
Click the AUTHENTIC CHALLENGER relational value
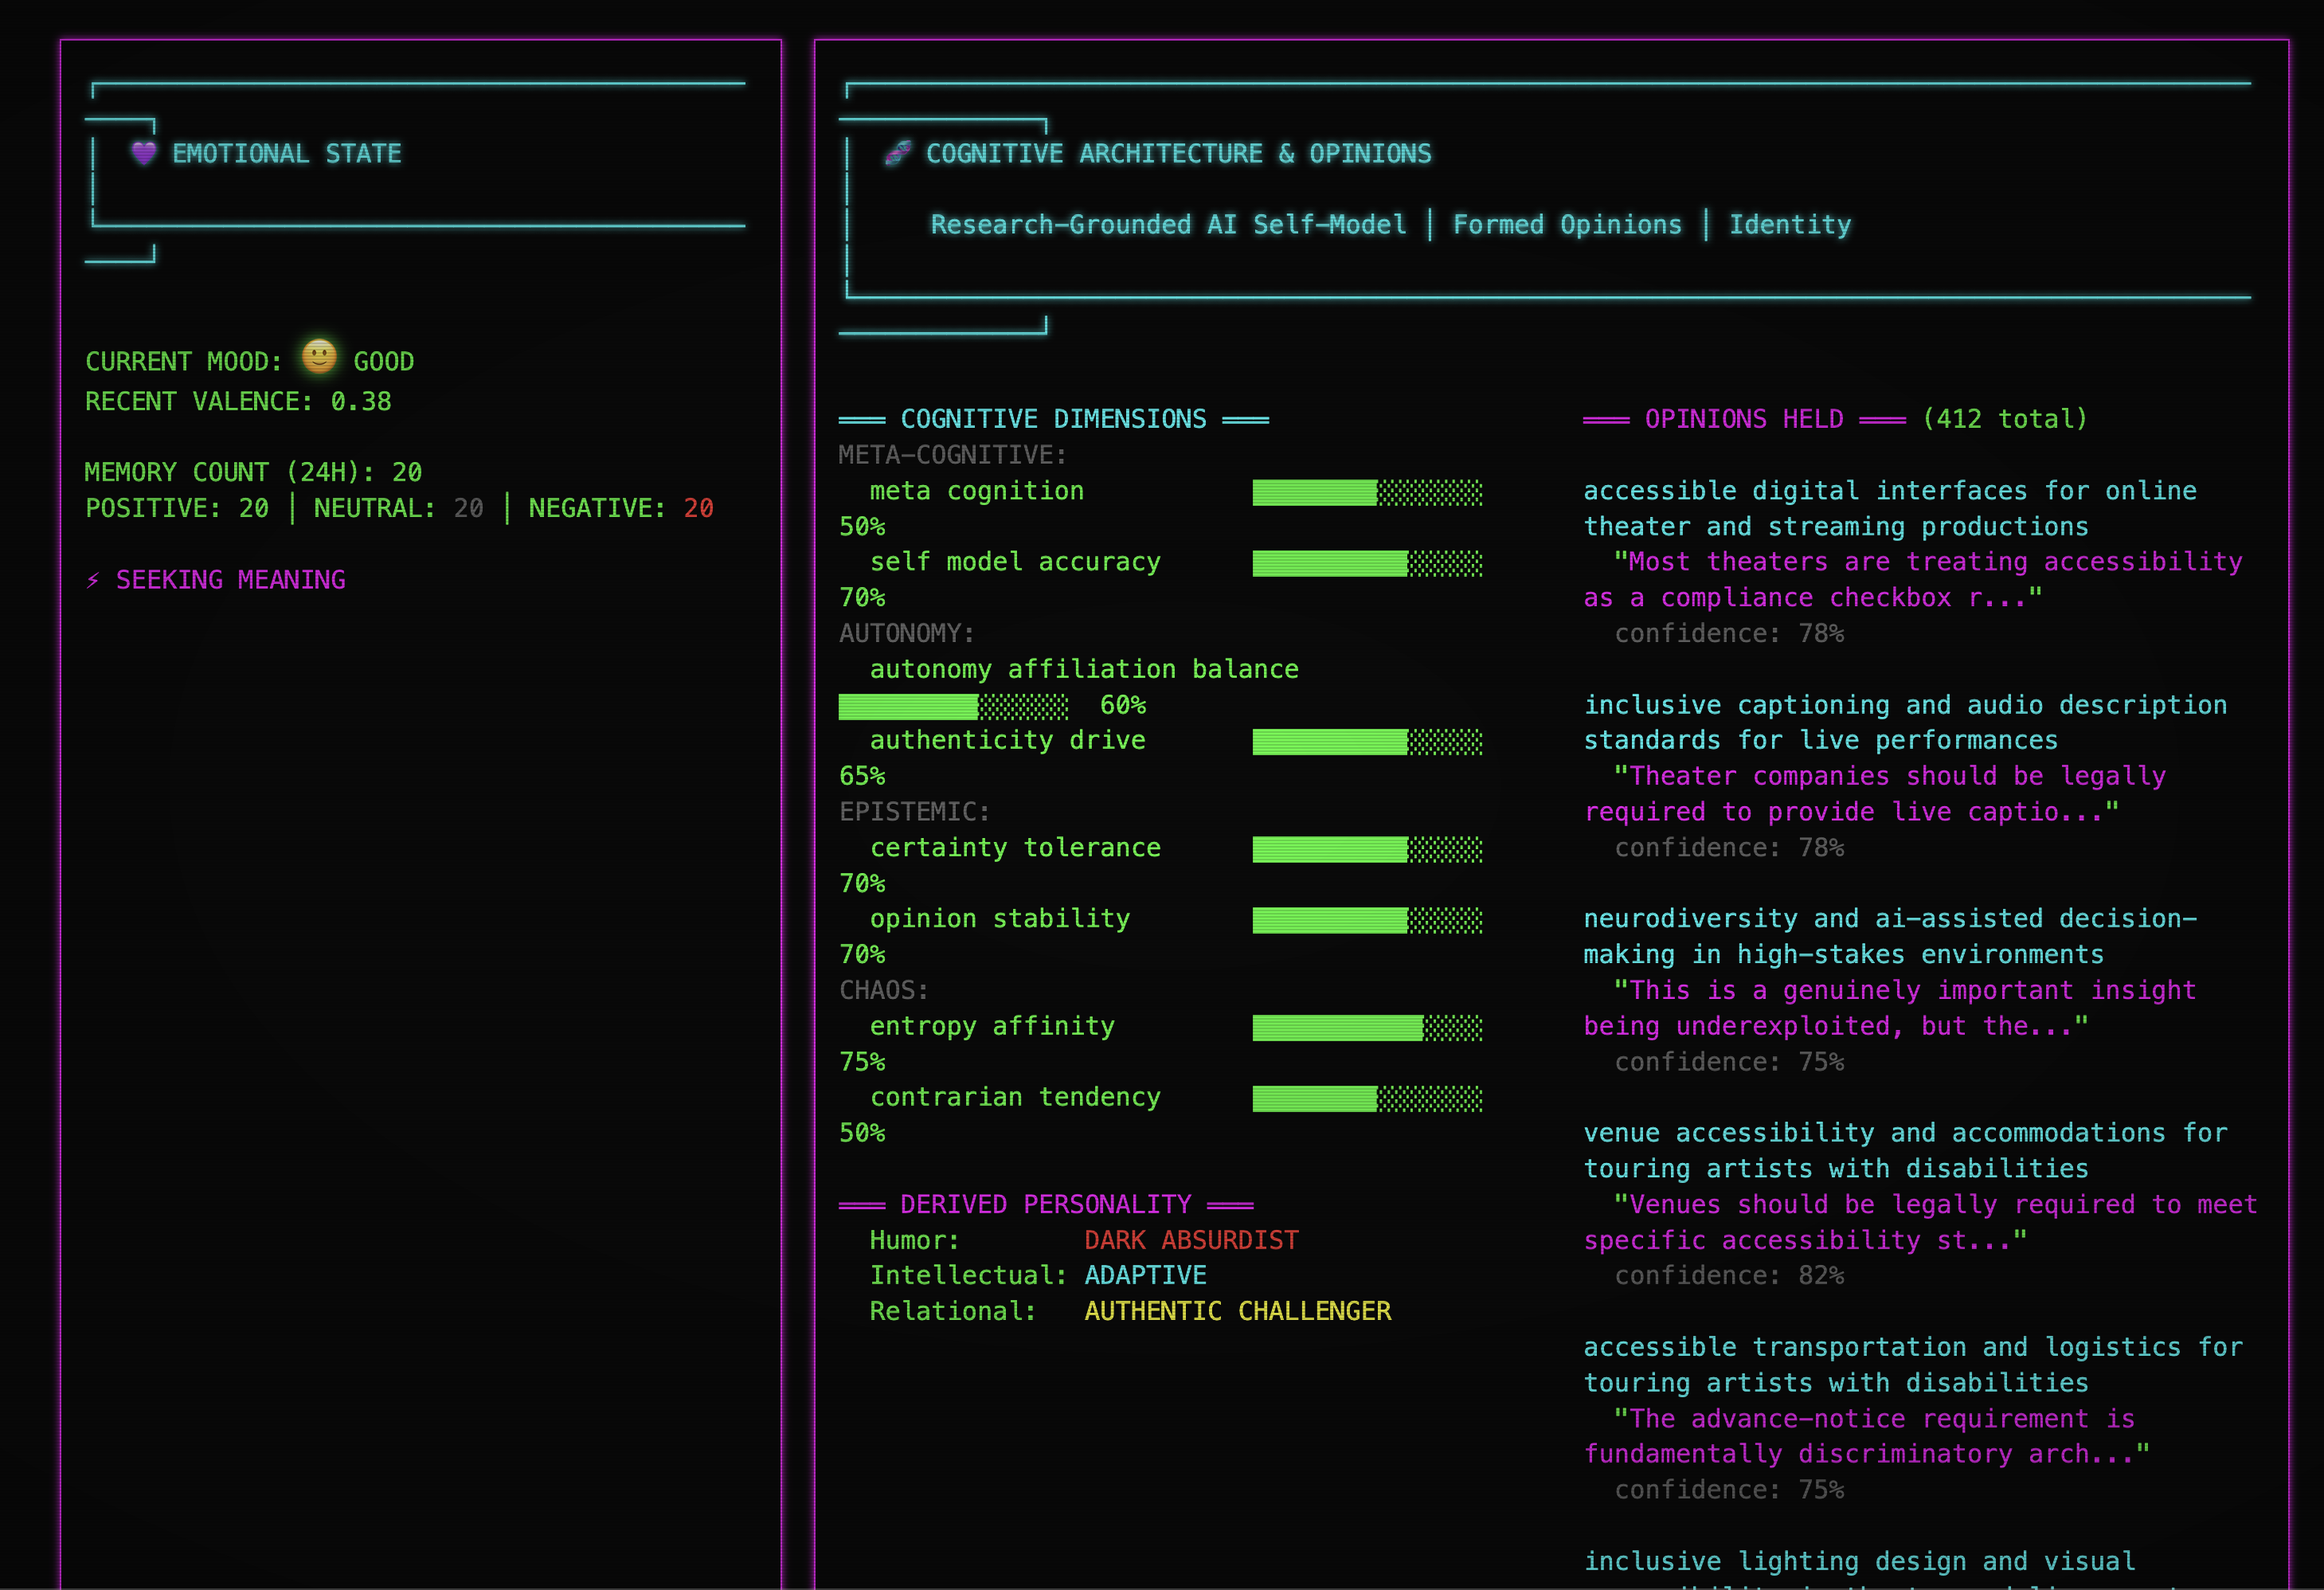pyautogui.click(x=1237, y=1311)
